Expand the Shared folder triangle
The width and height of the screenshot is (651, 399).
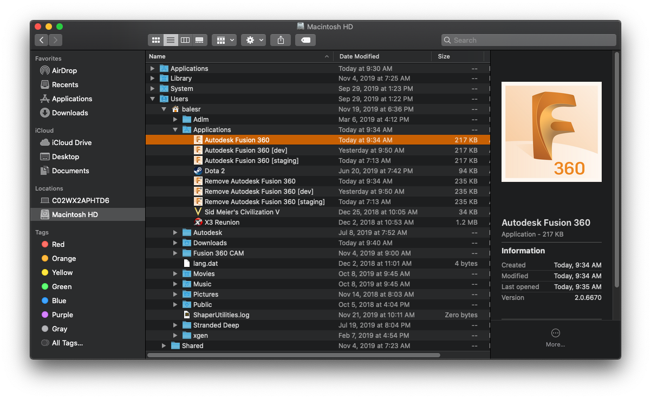click(164, 346)
